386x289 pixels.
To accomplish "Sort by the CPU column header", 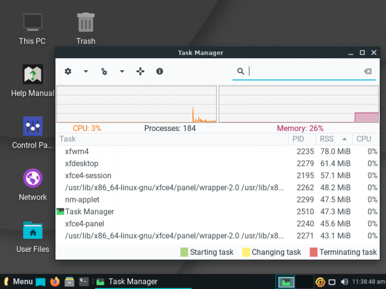I will click(366, 139).
